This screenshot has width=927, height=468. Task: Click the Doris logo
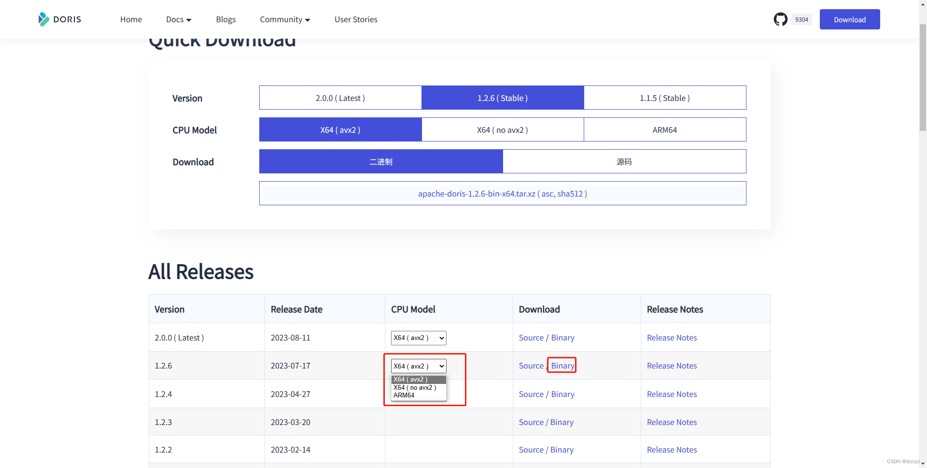[60, 19]
